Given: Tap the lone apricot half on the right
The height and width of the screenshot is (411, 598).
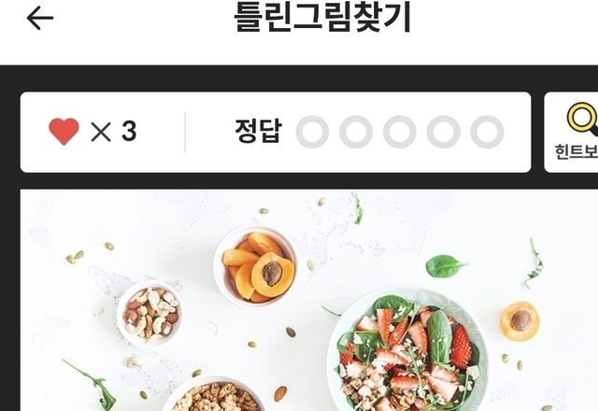Looking at the screenshot, I should [520, 321].
